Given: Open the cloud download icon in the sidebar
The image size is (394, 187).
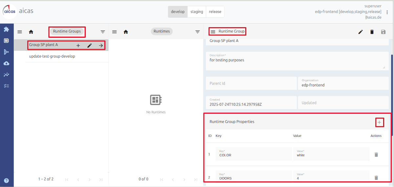Looking at the screenshot, I should click(6, 63).
